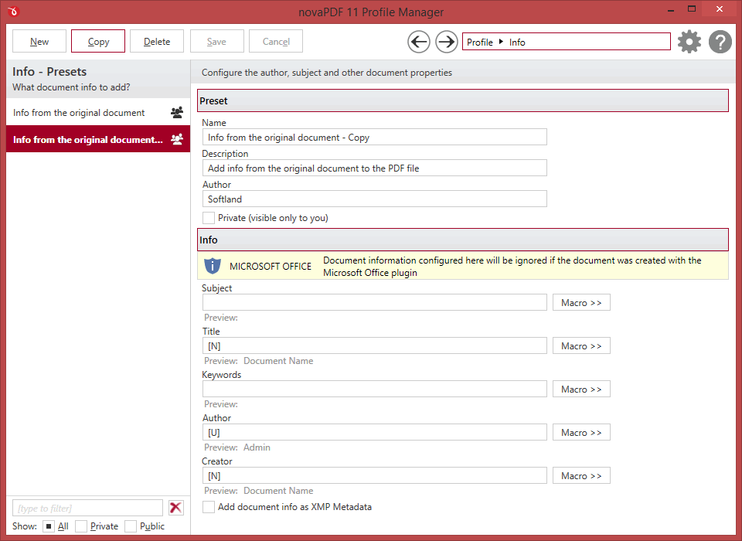The image size is (742, 541).
Task: Click the 'Info - Presets' panel title
Action: tap(49, 71)
